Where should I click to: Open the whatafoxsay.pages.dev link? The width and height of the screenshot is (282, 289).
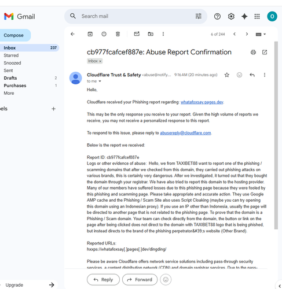[202, 102]
